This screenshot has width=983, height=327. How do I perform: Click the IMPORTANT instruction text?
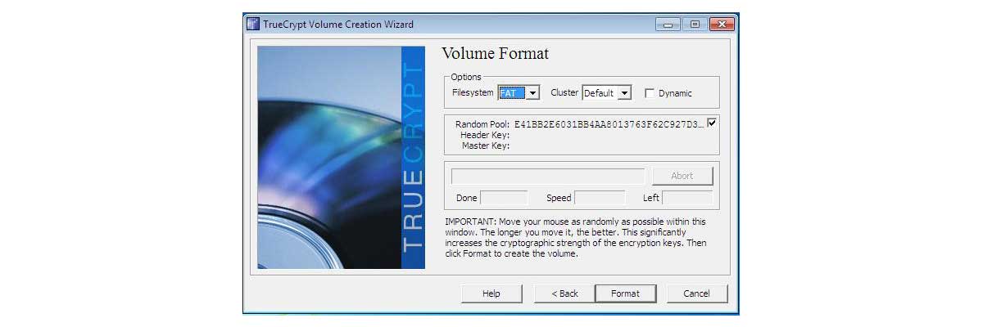pos(576,238)
